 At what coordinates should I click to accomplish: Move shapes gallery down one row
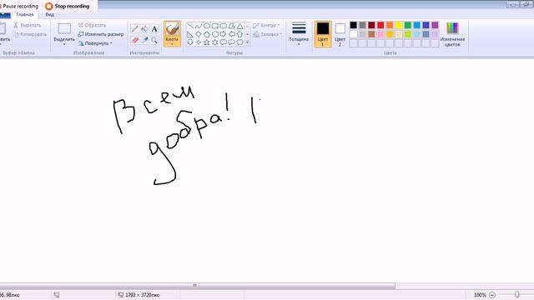coord(248,34)
